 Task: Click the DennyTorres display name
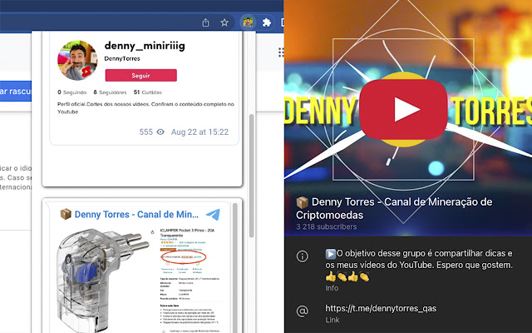[122, 58]
